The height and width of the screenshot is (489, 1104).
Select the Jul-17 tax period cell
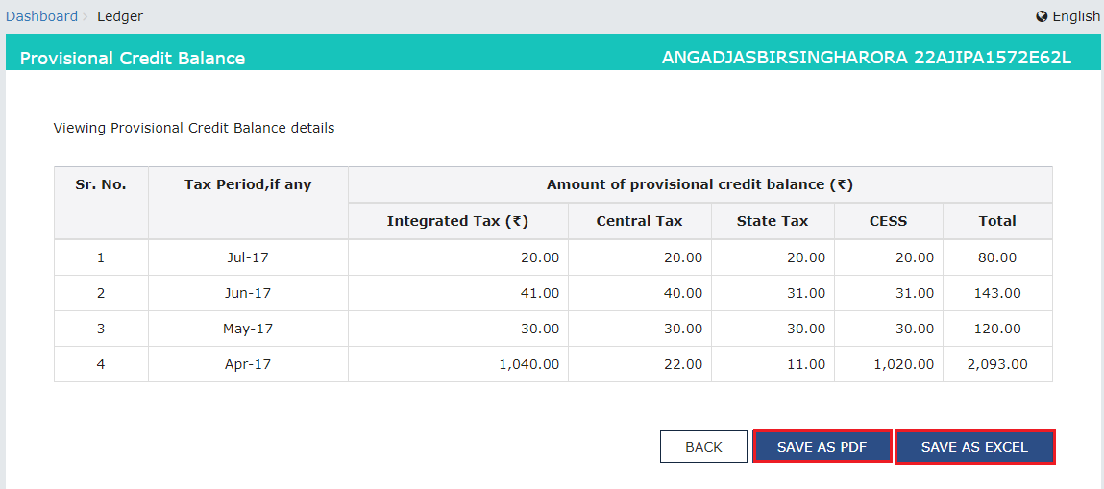[248, 257]
